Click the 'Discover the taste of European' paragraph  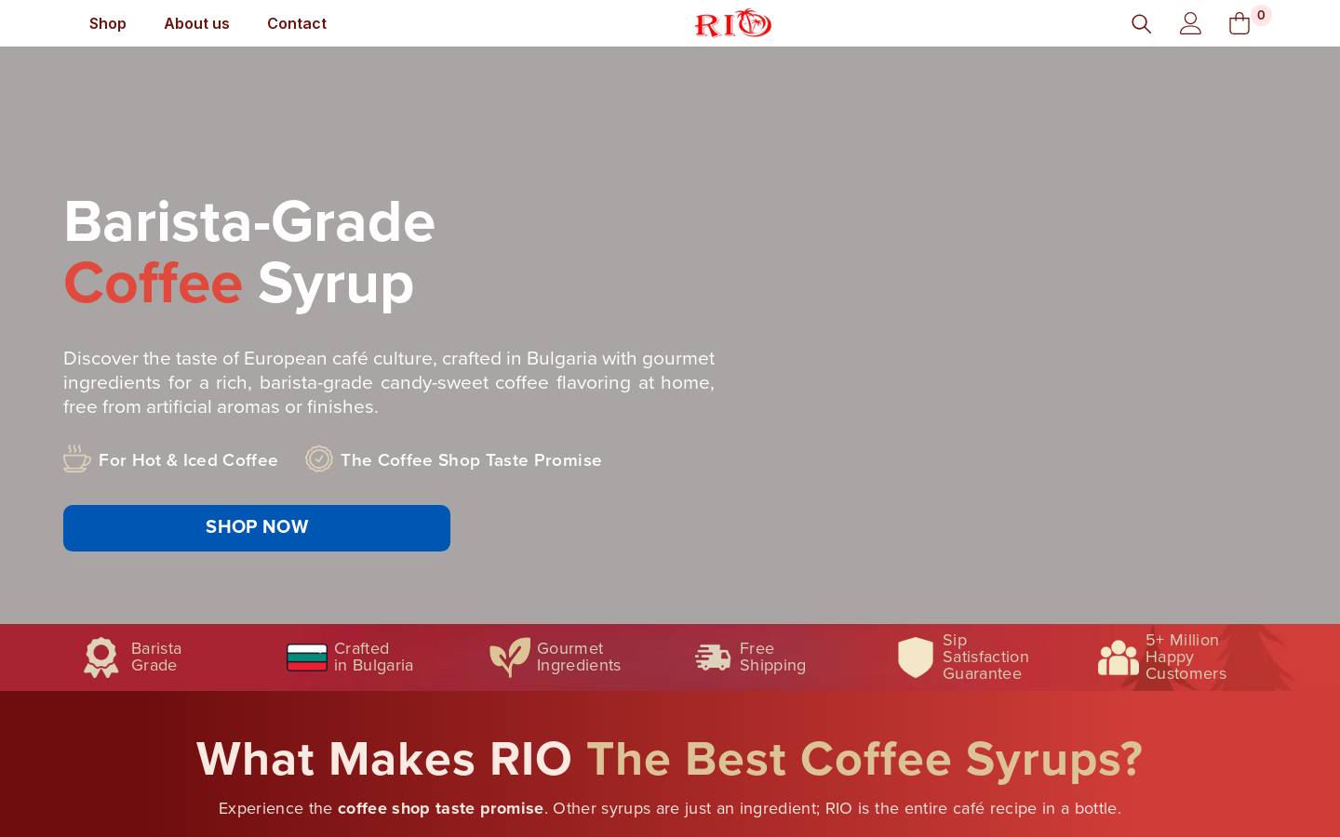coord(389,382)
